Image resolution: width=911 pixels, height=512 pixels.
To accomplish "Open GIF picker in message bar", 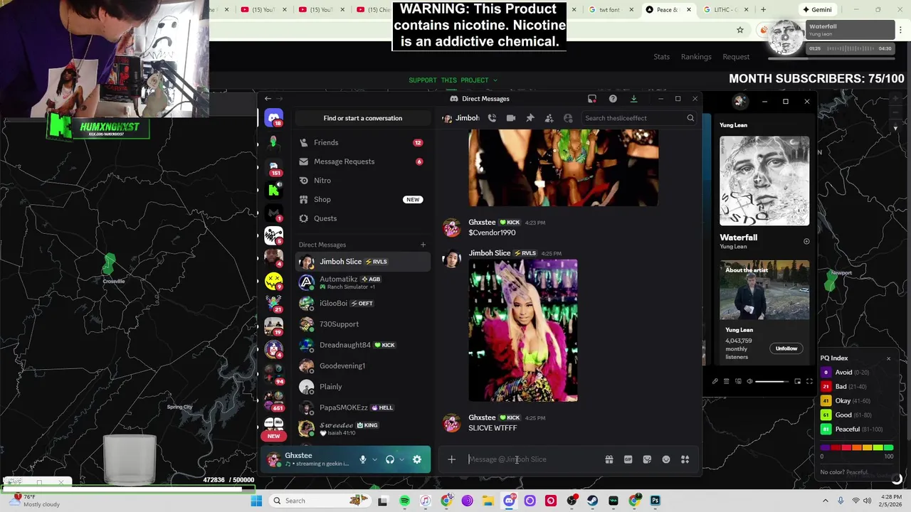I will coord(628,459).
